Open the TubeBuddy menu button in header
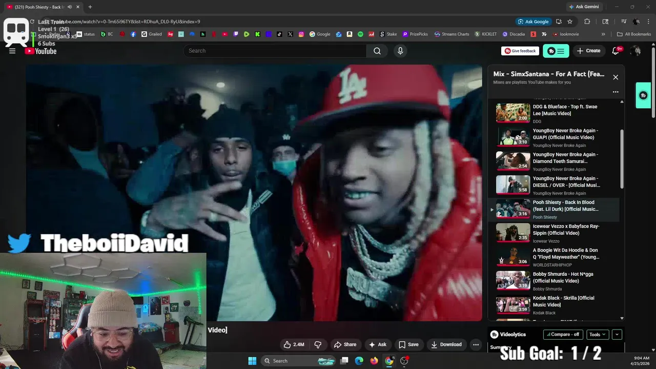Viewport: 656px width, 369px height. tap(556, 51)
